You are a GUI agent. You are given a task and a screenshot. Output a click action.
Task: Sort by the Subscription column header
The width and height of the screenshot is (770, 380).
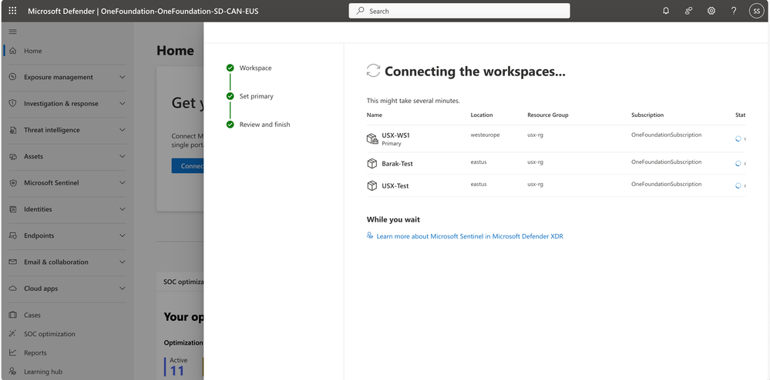[647, 115]
